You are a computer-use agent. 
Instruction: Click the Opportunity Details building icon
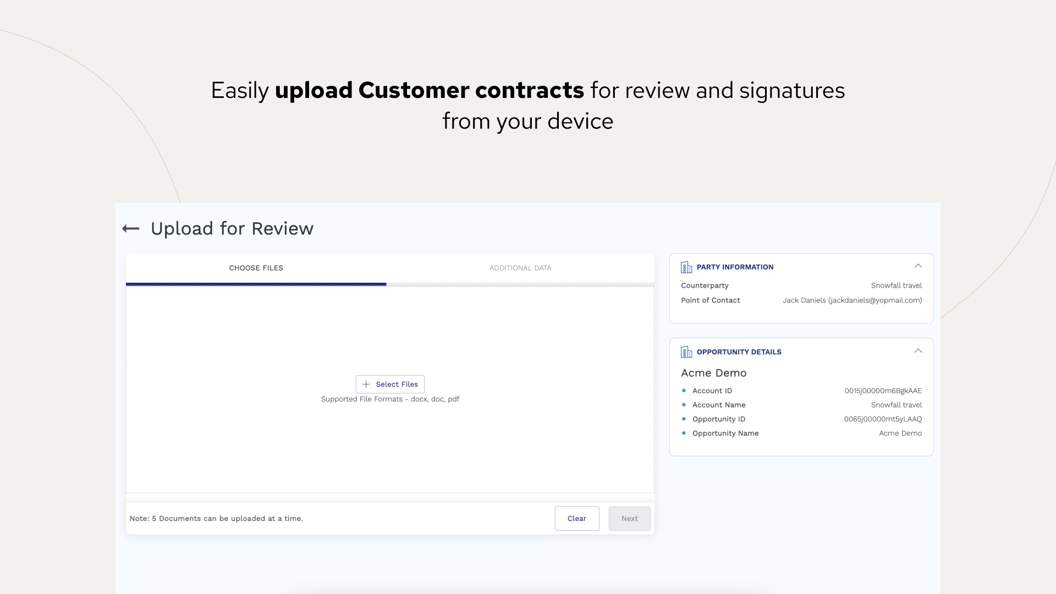pyautogui.click(x=686, y=352)
